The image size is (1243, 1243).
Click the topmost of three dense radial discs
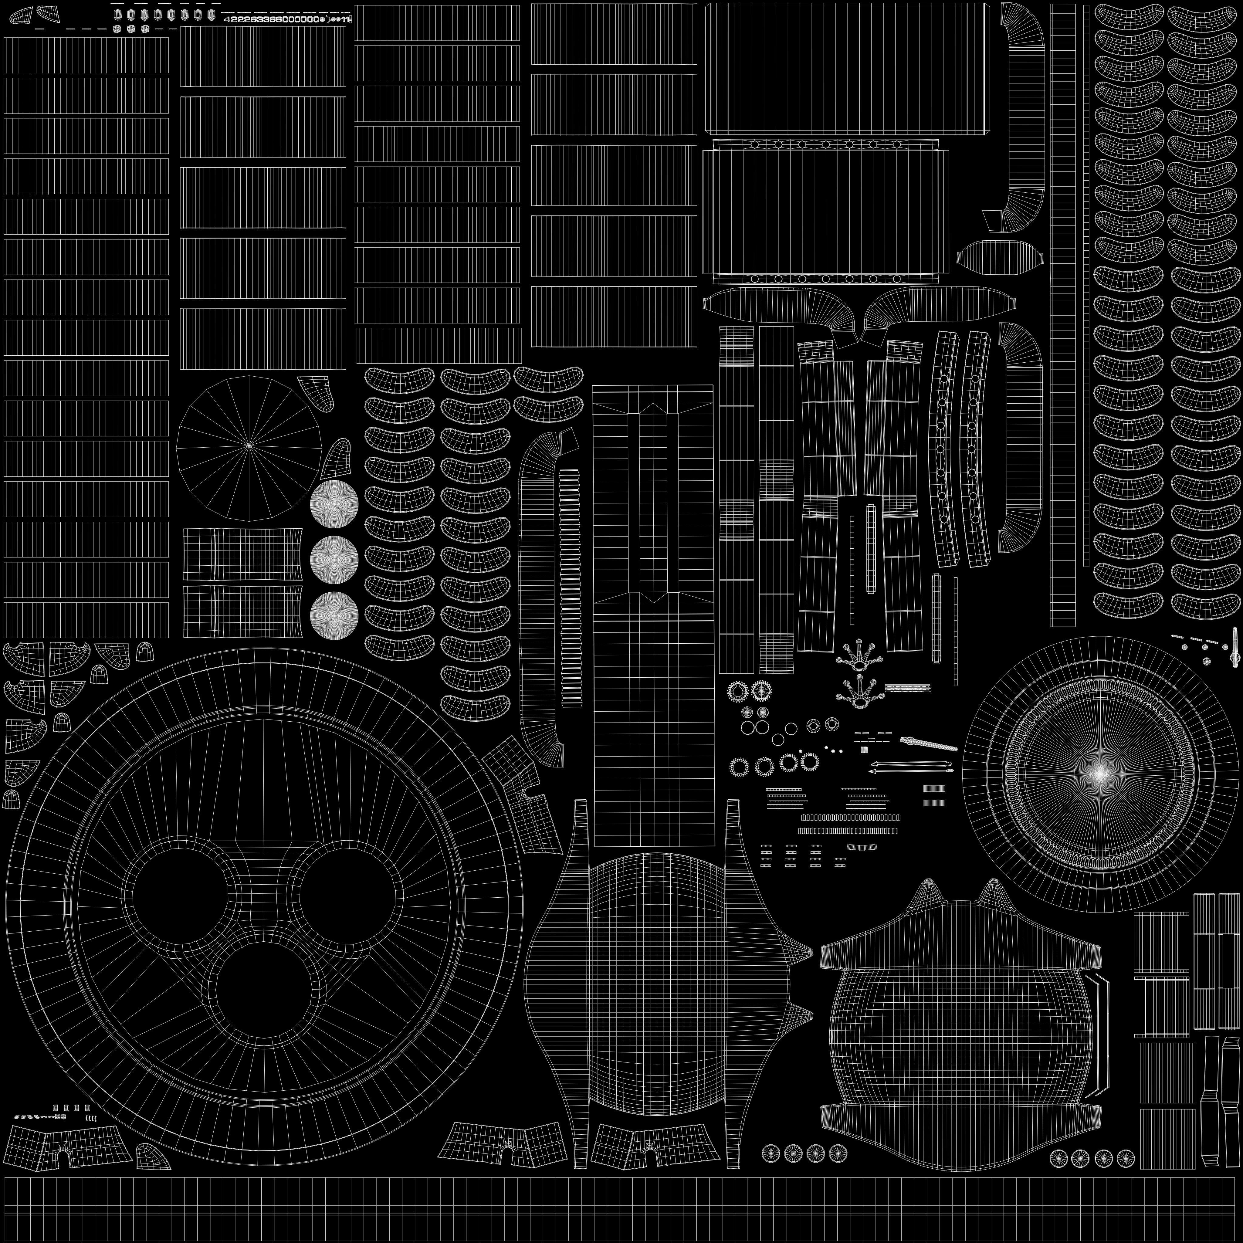click(x=334, y=504)
